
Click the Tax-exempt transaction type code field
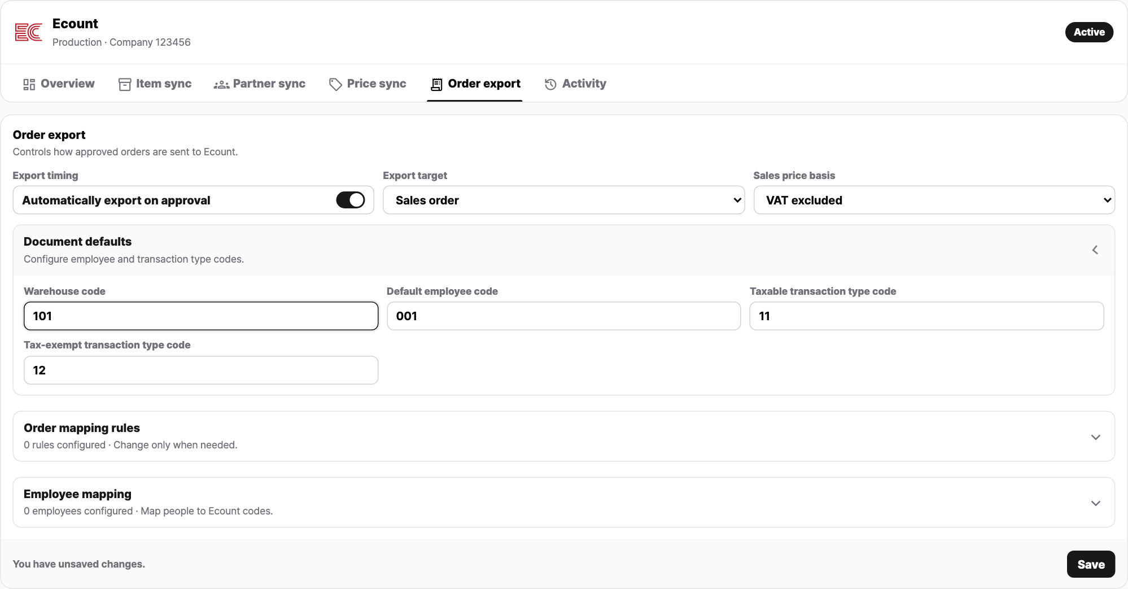201,370
